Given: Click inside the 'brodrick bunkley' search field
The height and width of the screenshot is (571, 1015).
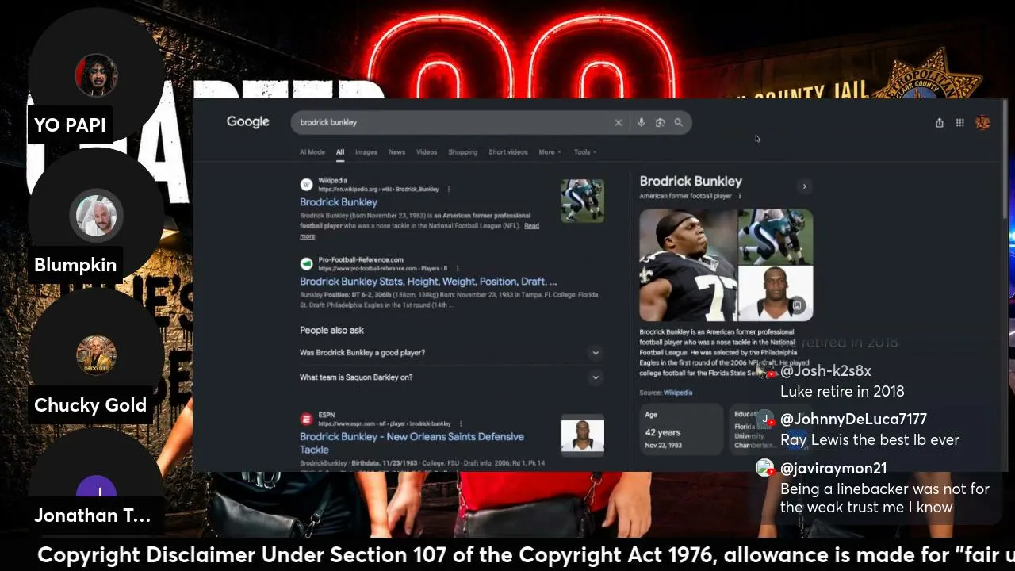Looking at the screenshot, I should pos(452,123).
